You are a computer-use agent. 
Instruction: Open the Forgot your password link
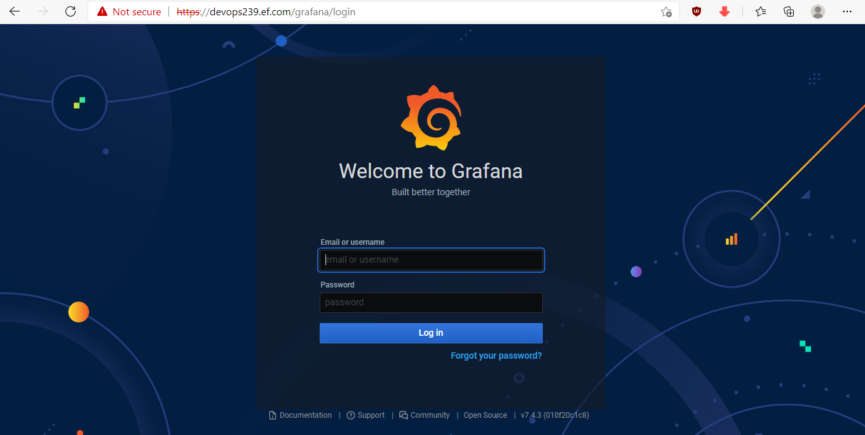(x=496, y=356)
